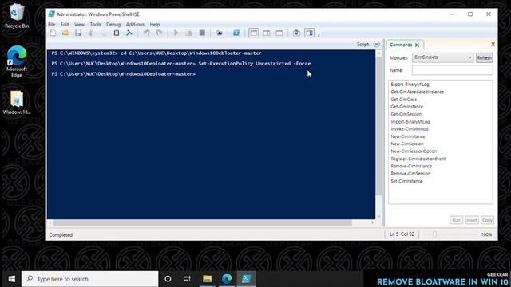511x287 pixels.
Task: Click the Windows Start button
Action: [11, 279]
